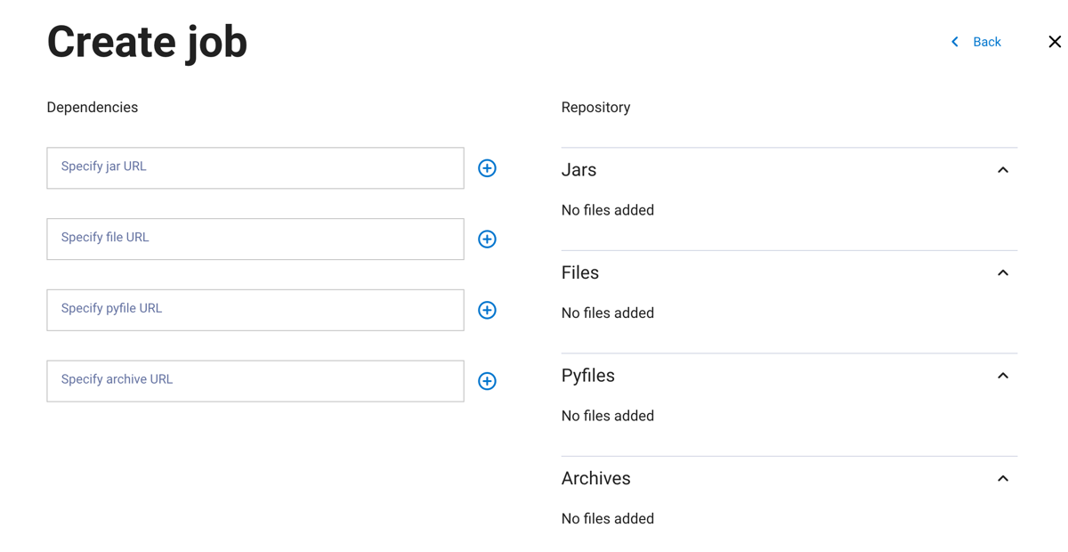Focus the Specify jar URL field
The width and height of the screenshot is (1068, 552).
[255, 168]
